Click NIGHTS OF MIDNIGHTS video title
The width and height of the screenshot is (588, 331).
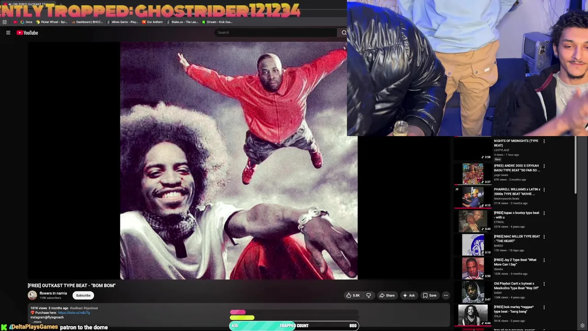click(516, 143)
